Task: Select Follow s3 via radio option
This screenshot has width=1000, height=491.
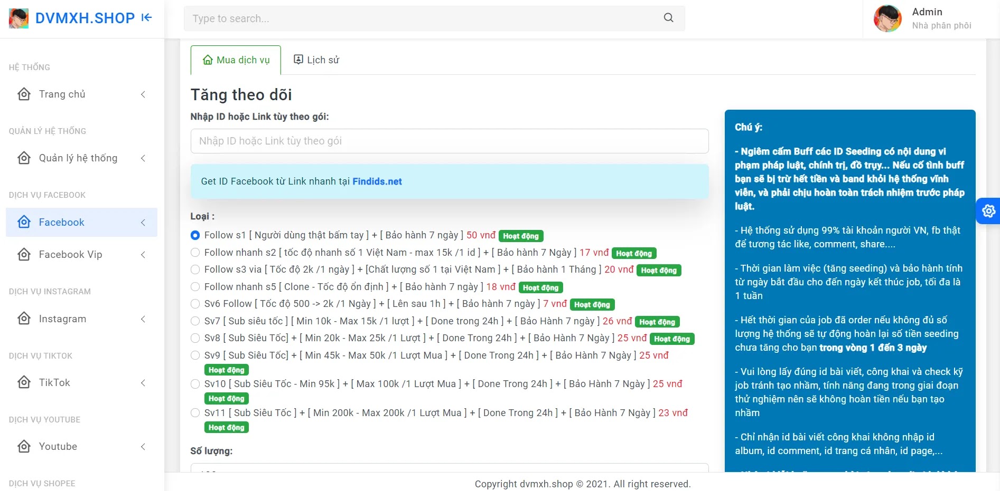Action: click(195, 269)
